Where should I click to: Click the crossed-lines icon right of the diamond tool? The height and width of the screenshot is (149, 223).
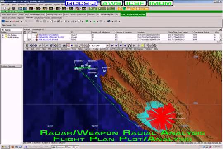click(x=134, y=46)
